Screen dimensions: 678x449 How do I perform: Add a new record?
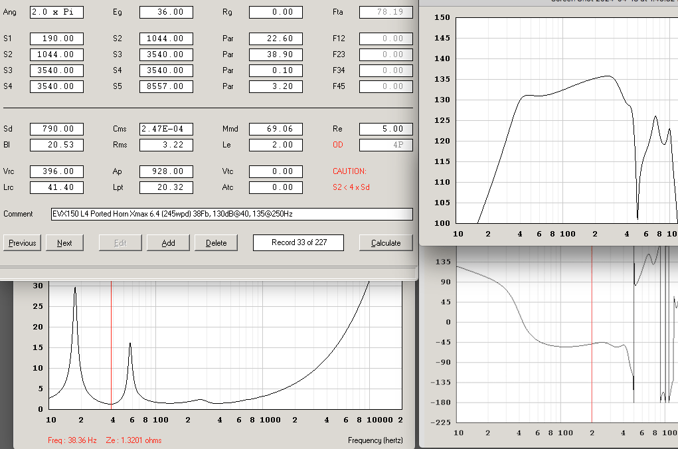coord(168,243)
